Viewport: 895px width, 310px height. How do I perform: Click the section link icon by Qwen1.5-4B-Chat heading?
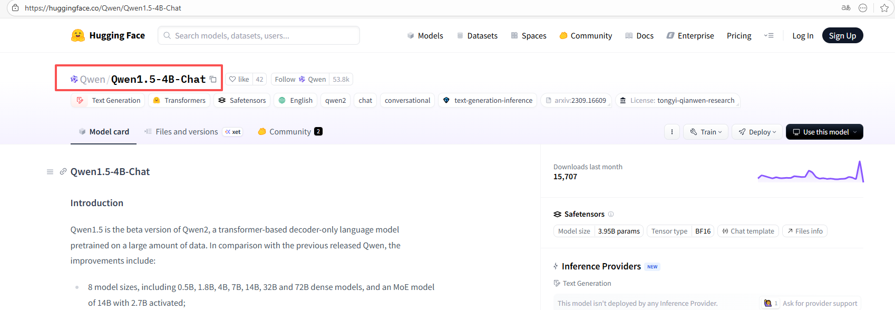pos(63,172)
